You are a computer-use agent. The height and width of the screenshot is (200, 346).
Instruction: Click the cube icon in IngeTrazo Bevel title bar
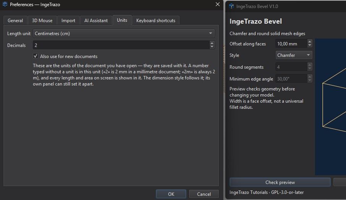(x=231, y=6)
